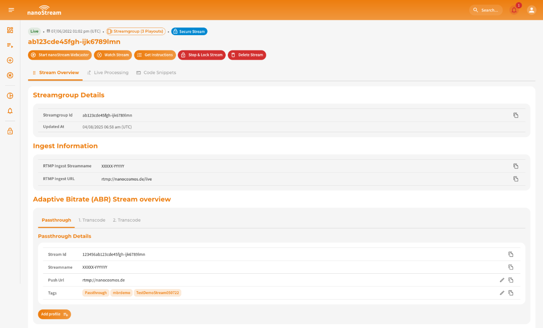The height and width of the screenshot is (328, 543).
Task: Copy the Streamgroup Id value
Action: point(516,115)
